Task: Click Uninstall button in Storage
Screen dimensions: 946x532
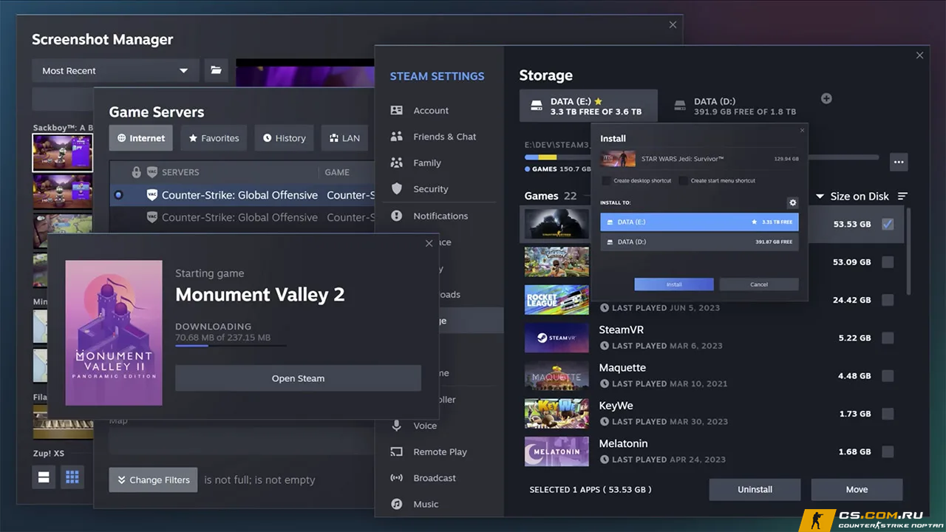Action: click(755, 489)
